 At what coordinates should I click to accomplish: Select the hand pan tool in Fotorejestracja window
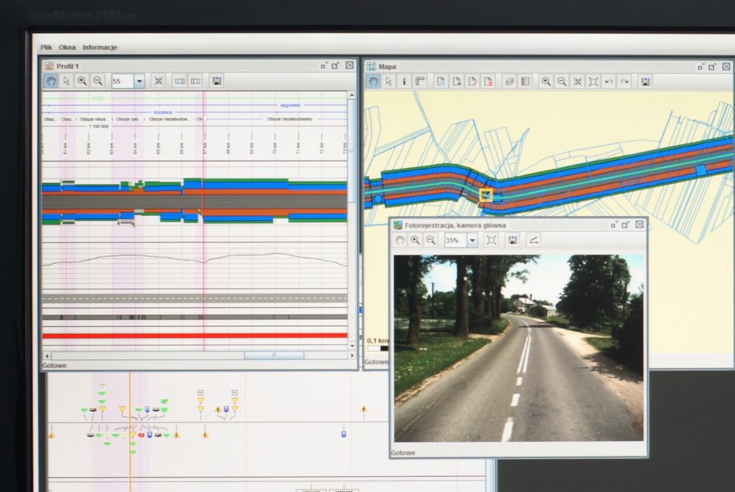pyautogui.click(x=399, y=240)
